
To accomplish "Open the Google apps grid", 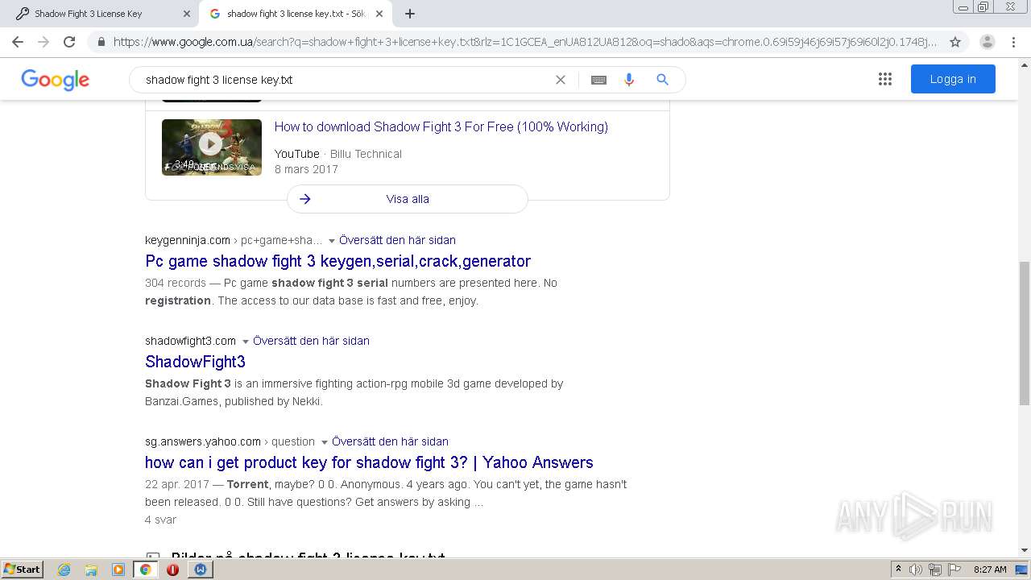I will pos(885,79).
